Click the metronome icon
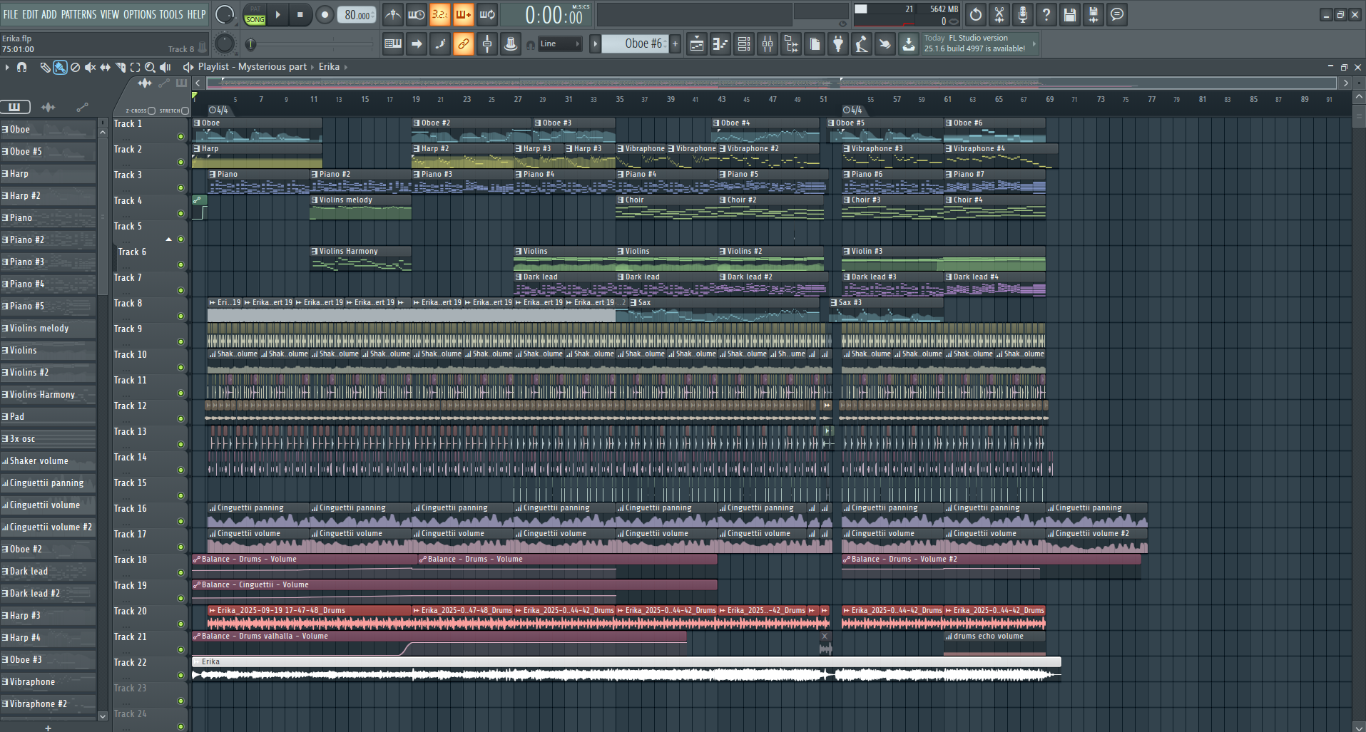 392,14
